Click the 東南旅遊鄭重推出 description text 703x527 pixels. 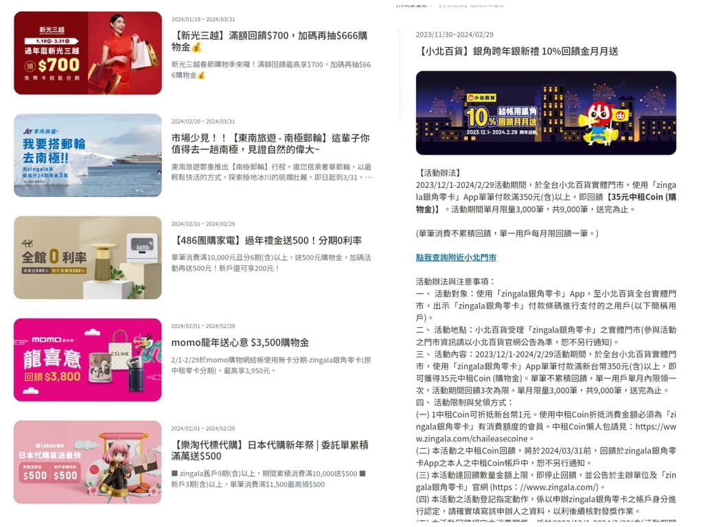pyautogui.click(x=271, y=172)
